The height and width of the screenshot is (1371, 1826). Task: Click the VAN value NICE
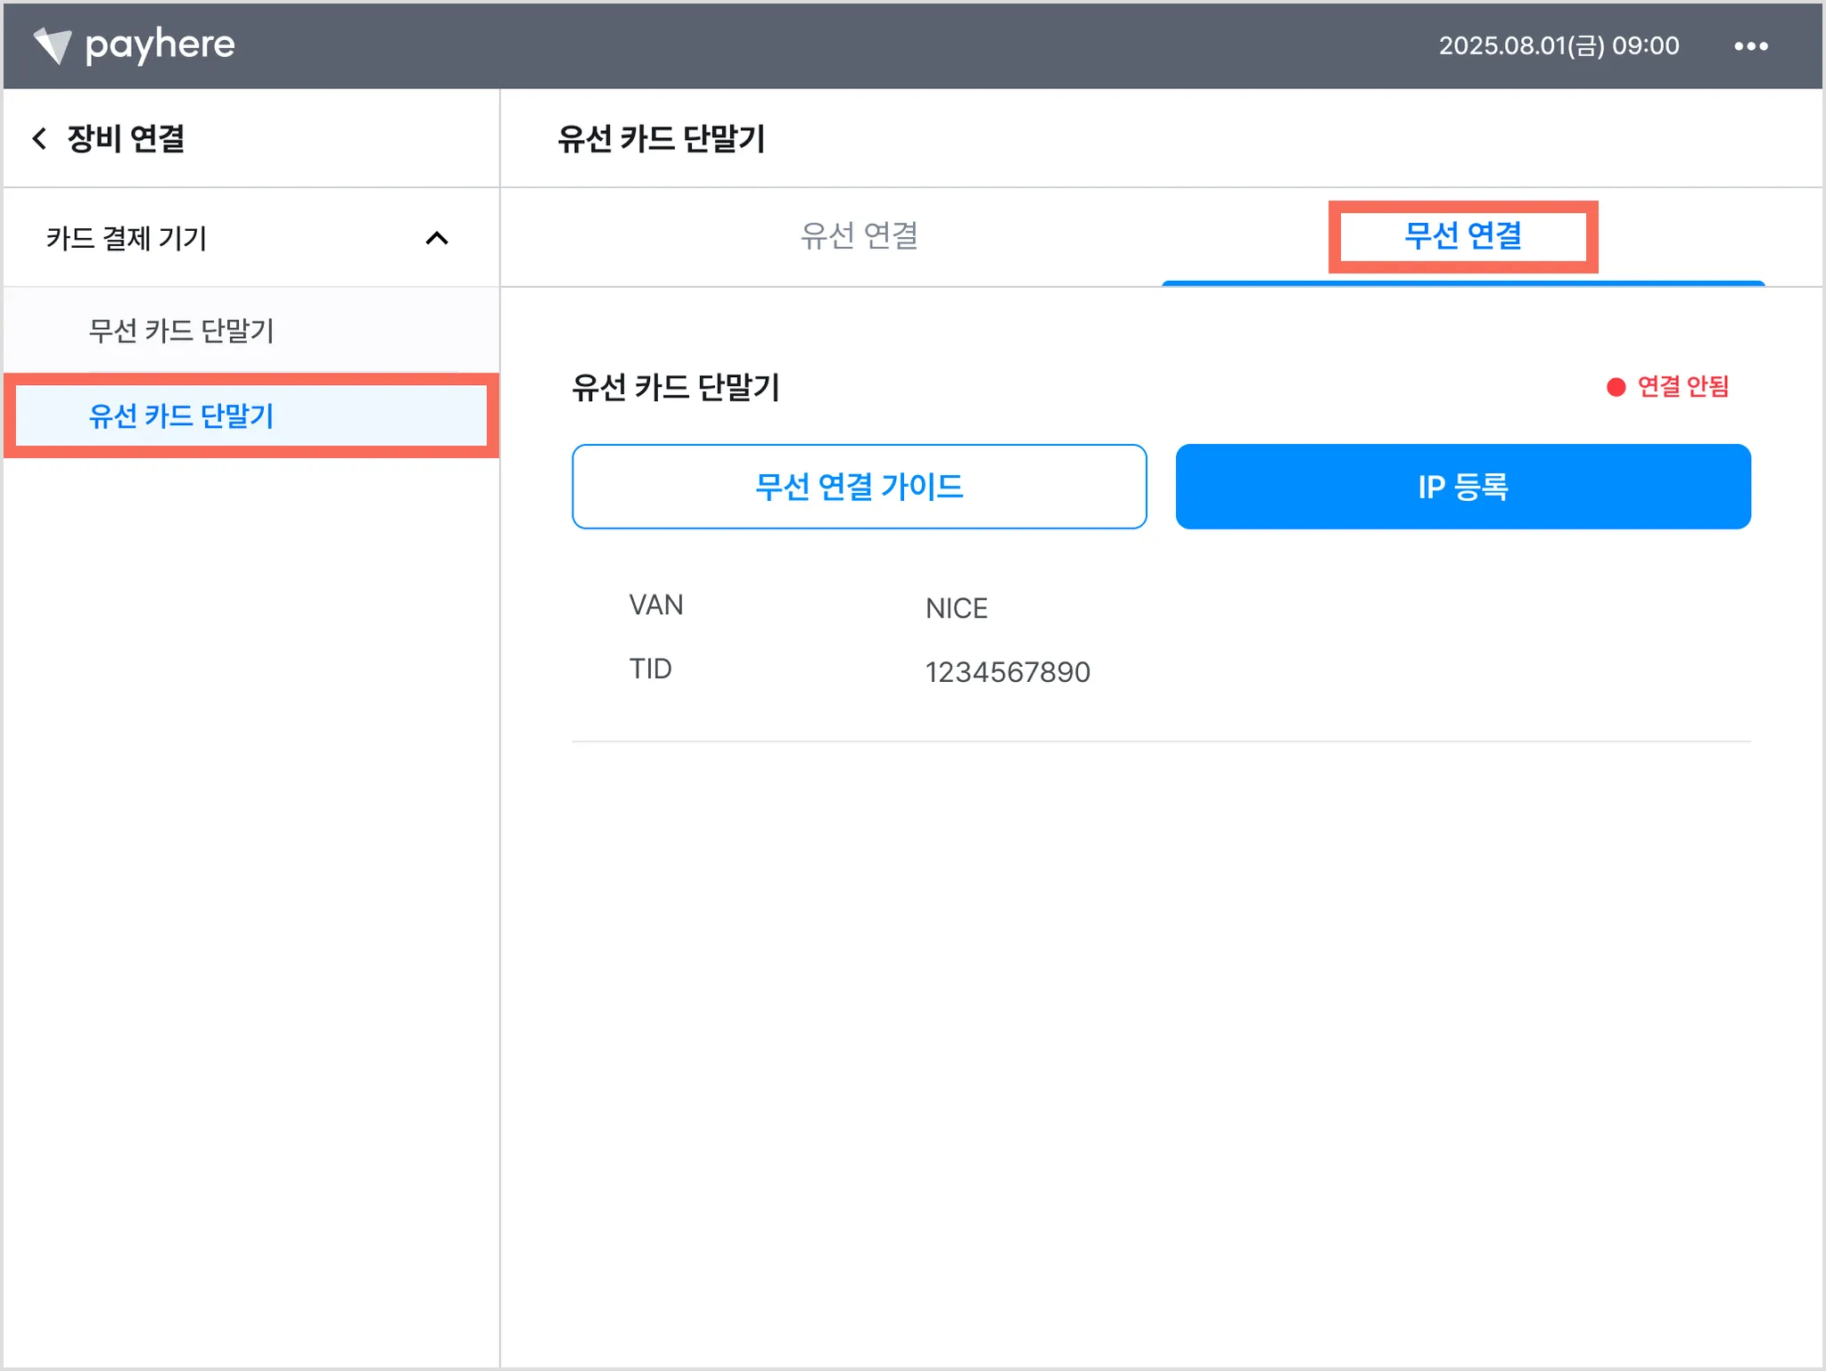[956, 608]
